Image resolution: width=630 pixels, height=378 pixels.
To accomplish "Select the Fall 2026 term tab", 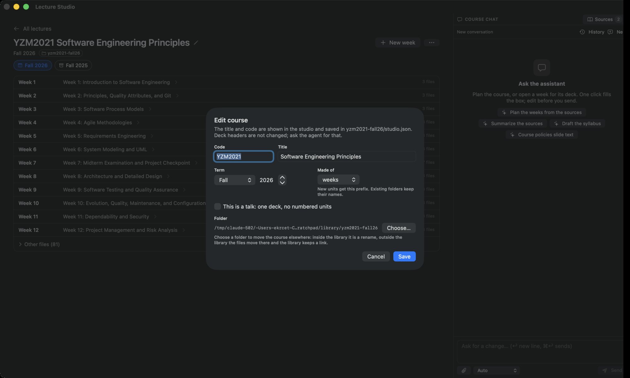I will [x=33, y=65].
